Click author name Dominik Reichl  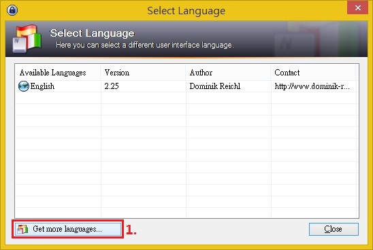pos(215,86)
